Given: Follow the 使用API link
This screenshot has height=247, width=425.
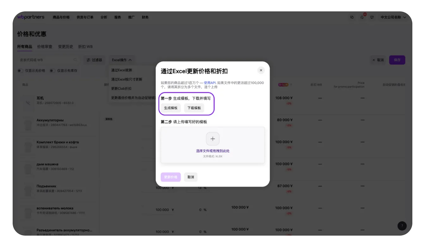Looking at the screenshot, I should point(210,83).
